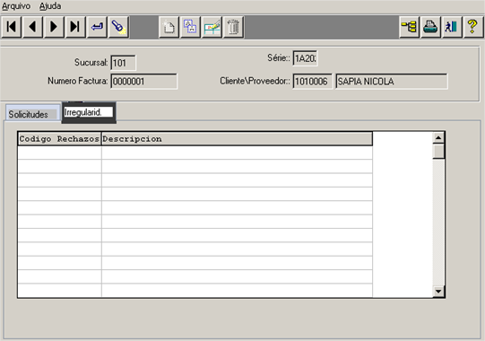485x341 pixels.
Task: Jump to the last record
Action: (x=75, y=27)
